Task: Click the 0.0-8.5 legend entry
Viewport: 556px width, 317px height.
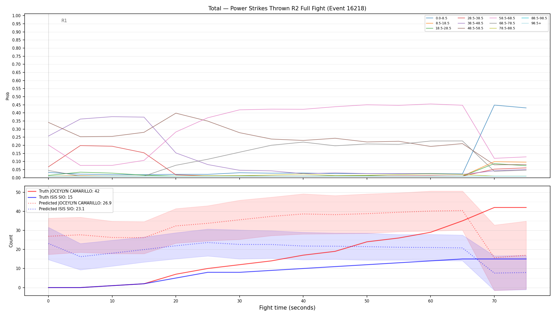Action: click(437, 18)
